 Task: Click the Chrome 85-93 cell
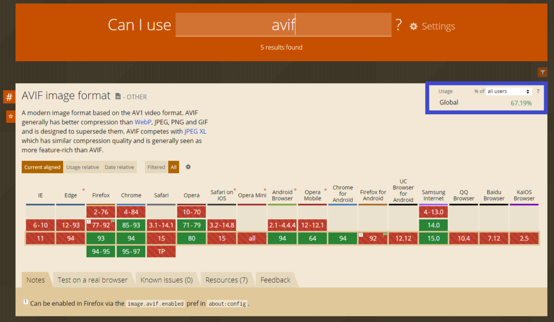pos(131,225)
